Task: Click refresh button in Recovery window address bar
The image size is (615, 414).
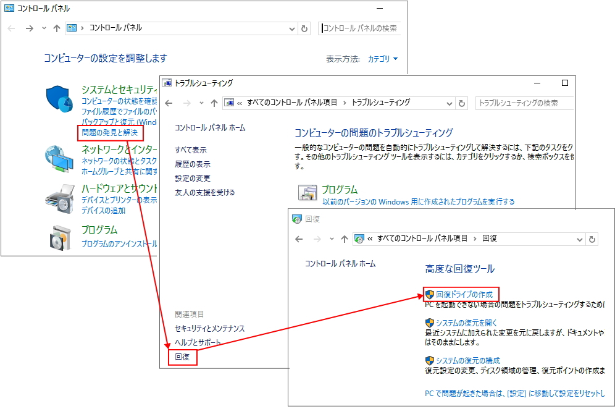Action: tap(592, 239)
